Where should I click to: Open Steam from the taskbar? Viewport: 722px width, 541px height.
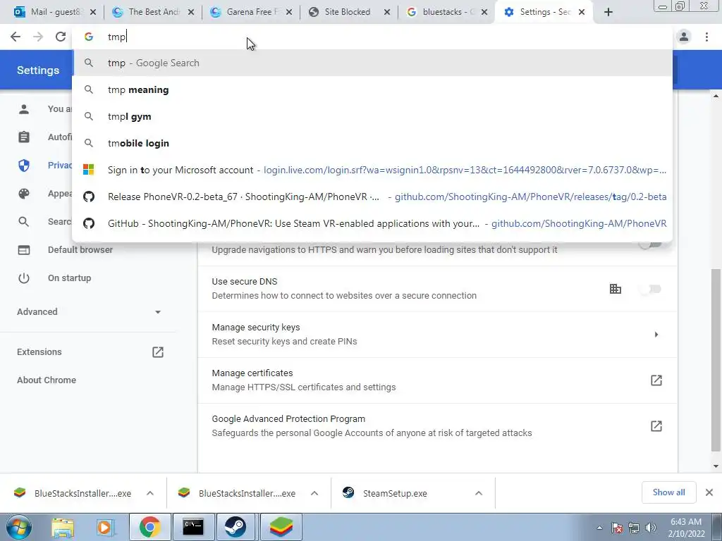click(x=235, y=527)
